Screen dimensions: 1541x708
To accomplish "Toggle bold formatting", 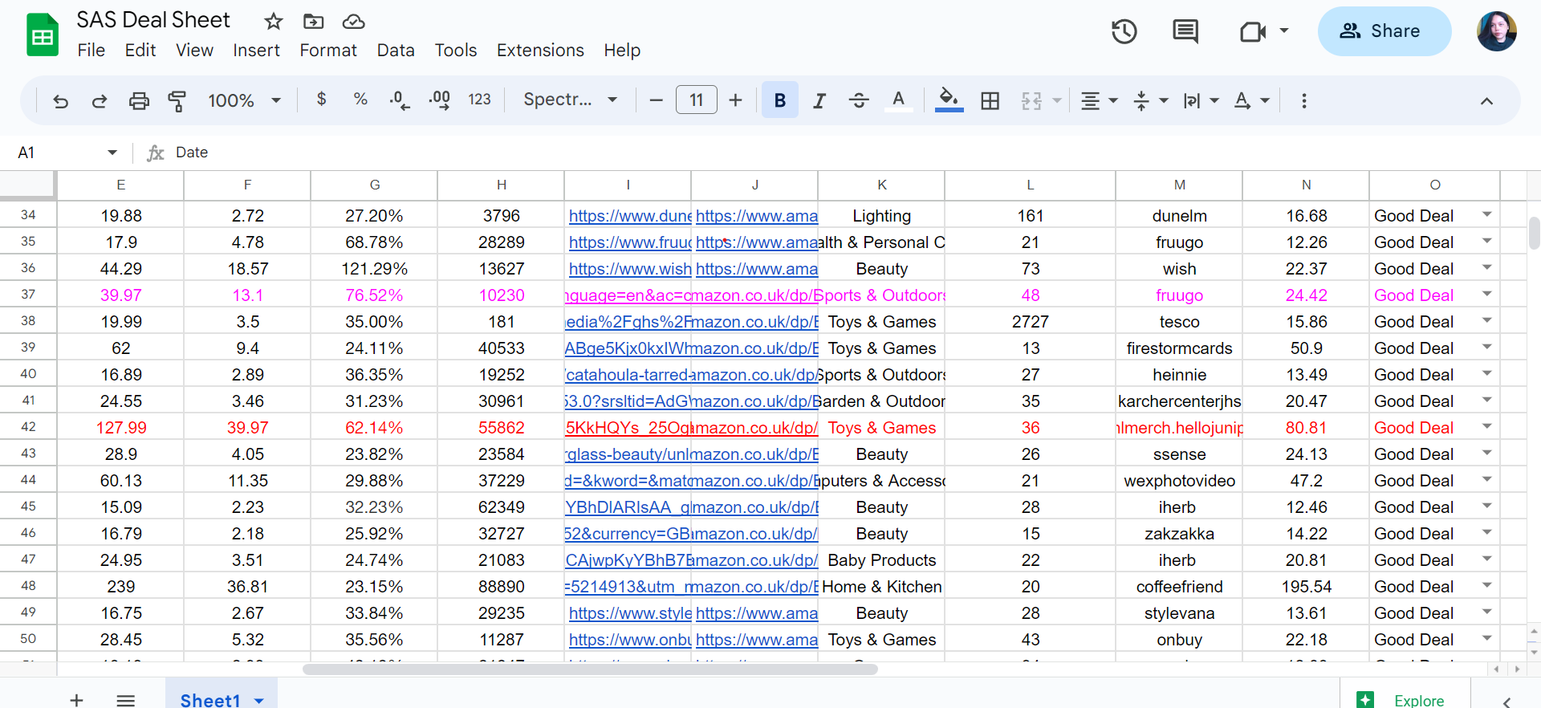I will tap(779, 100).
